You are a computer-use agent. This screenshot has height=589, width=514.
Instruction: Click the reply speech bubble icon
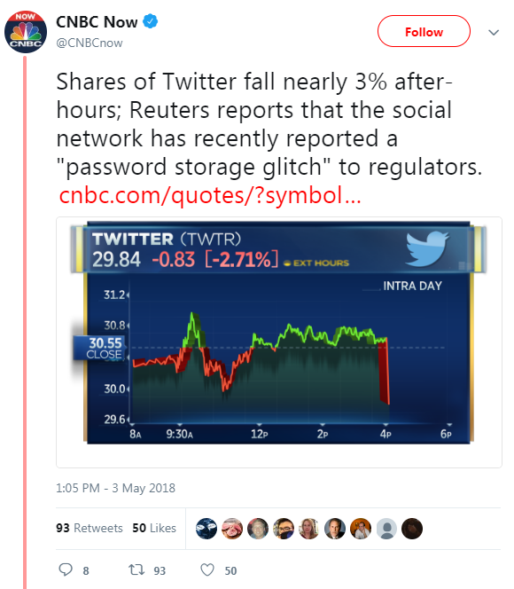click(66, 569)
